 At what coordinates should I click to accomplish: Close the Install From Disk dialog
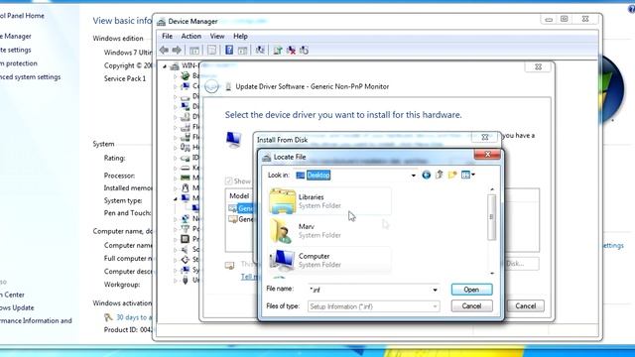point(485,137)
